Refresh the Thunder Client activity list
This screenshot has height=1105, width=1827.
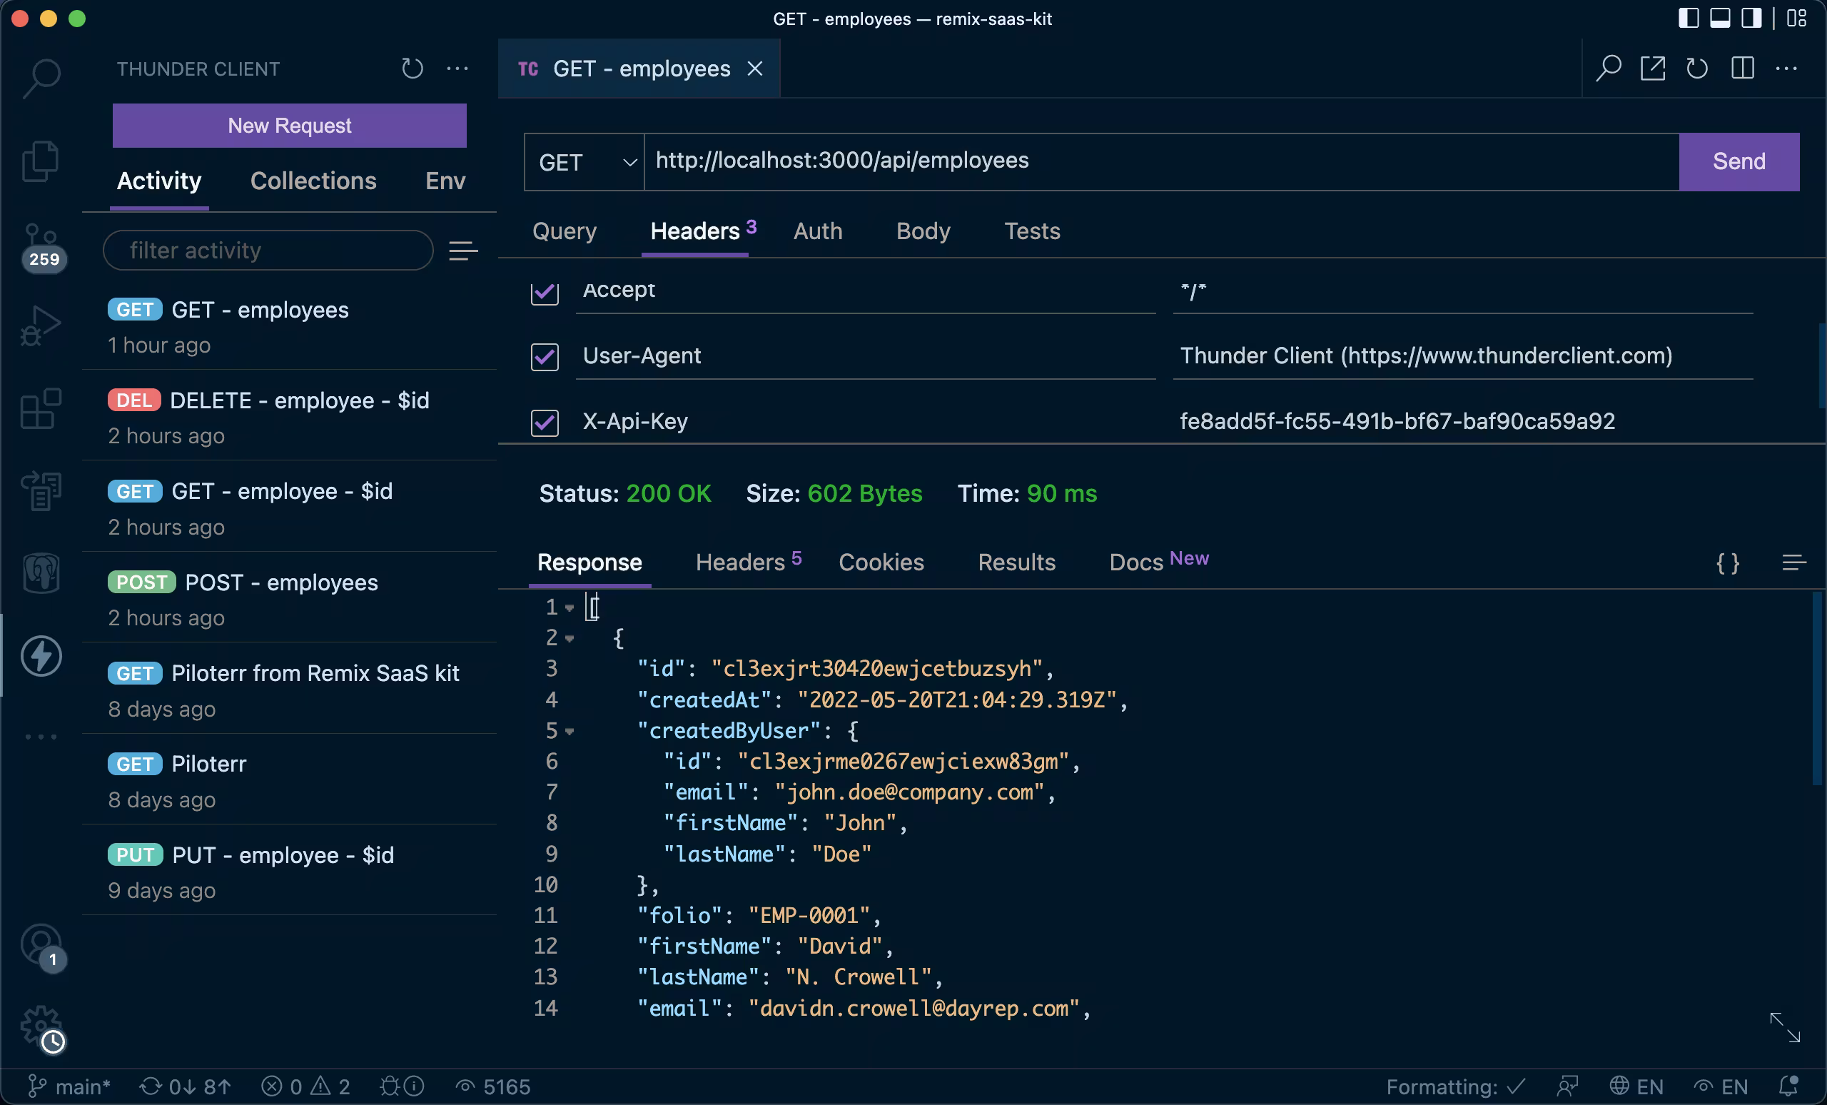click(413, 69)
